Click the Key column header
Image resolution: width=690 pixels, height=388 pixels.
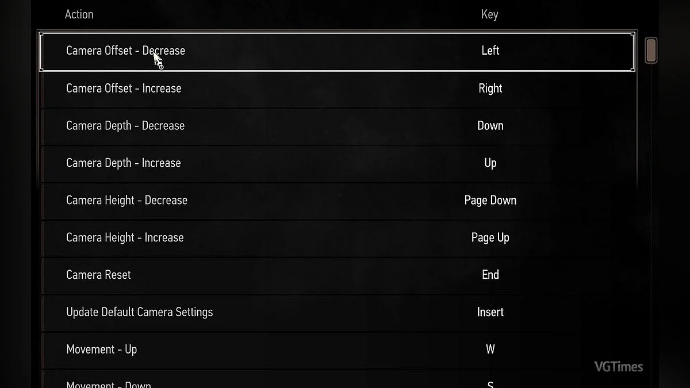489,14
